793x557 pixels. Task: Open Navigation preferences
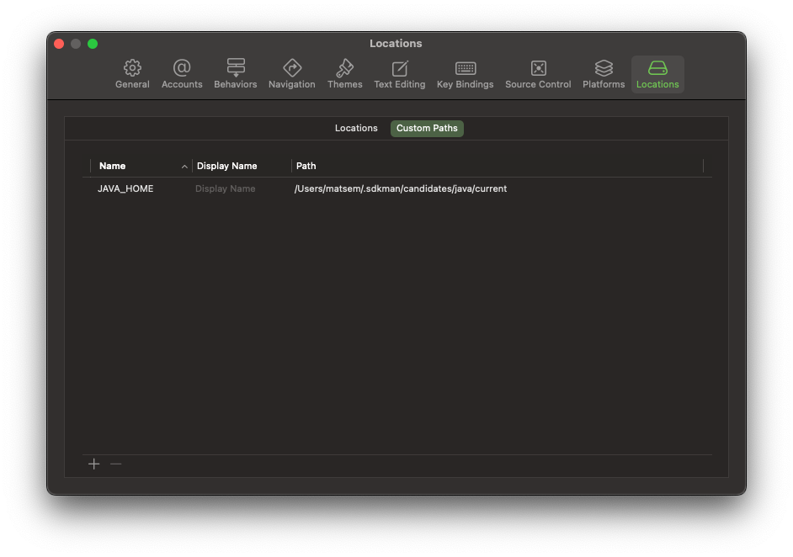tap(291, 74)
